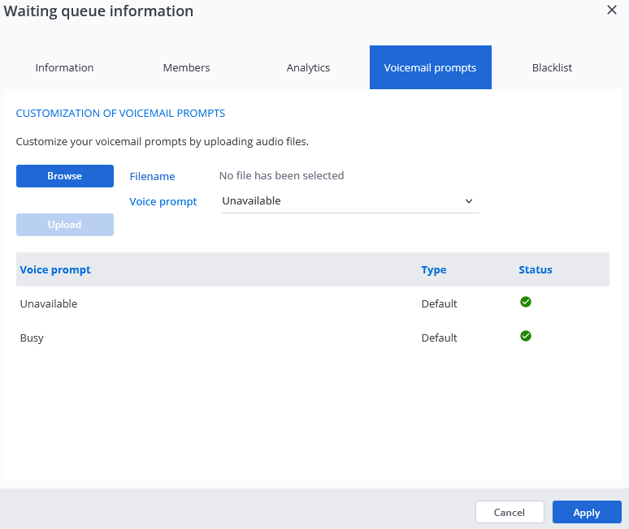Open the Members tab
Viewport: 629px width, 529px height.
pyautogui.click(x=186, y=67)
